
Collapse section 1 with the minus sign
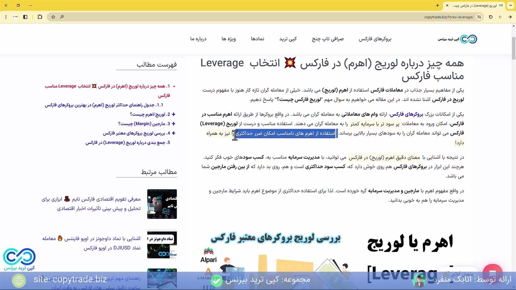tap(174, 86)
